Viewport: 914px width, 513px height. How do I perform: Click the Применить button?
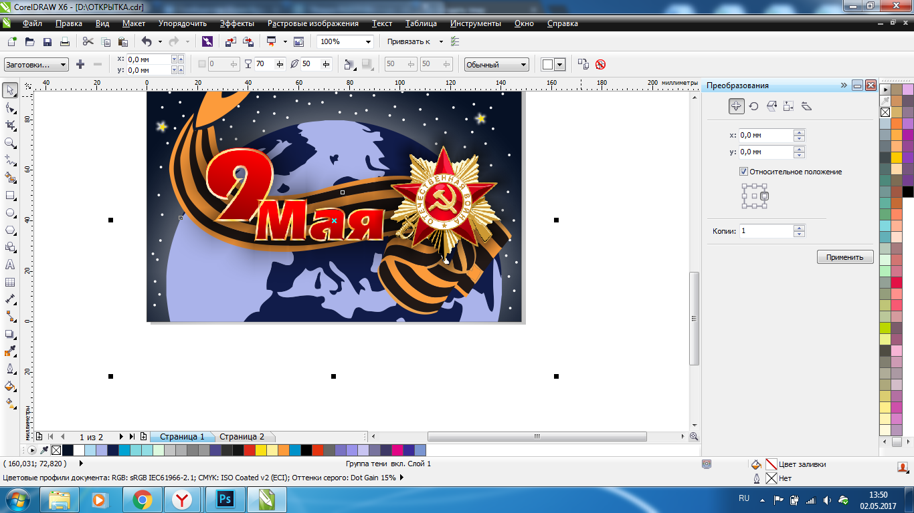click(845, 257)
